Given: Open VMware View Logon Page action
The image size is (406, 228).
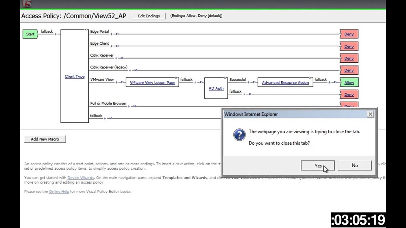Looking at the screenshot, I should pyautogui.click(x=152, y=82).
